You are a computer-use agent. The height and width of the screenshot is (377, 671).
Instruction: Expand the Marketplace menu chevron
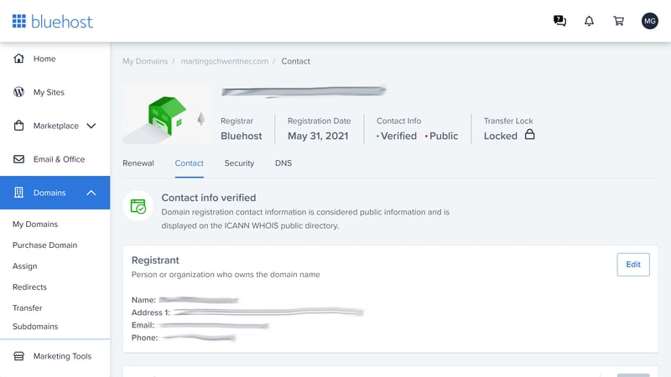(x=91, y=126)
